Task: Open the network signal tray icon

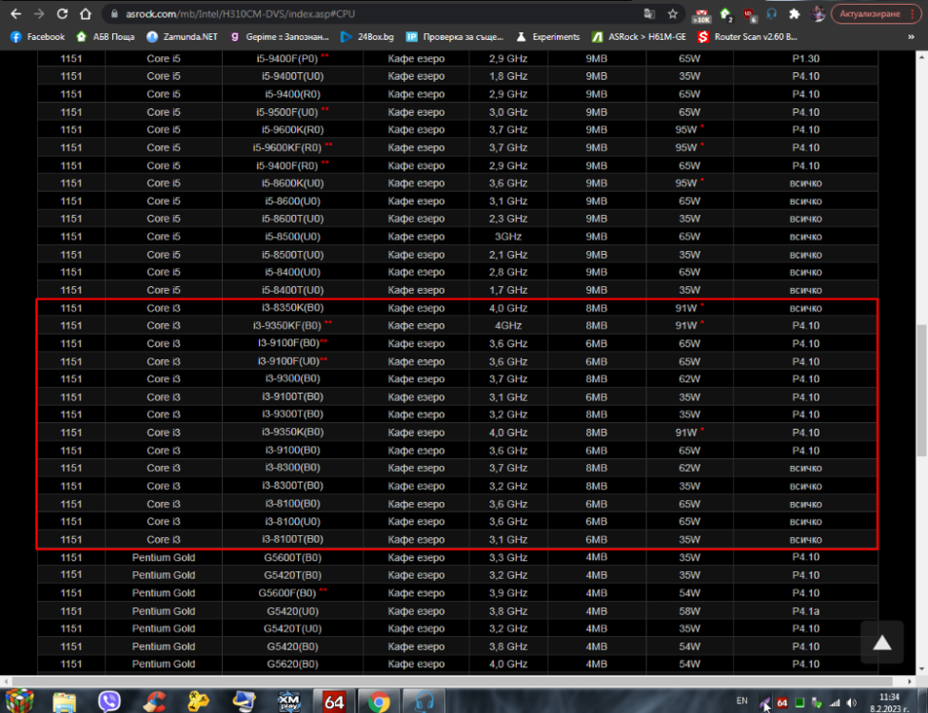Action: (835, 703)
